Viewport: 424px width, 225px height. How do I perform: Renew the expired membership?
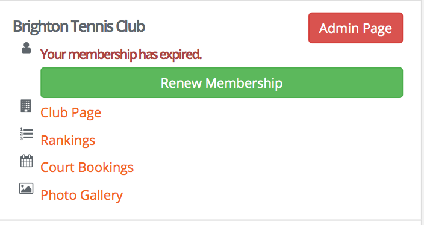222,82
